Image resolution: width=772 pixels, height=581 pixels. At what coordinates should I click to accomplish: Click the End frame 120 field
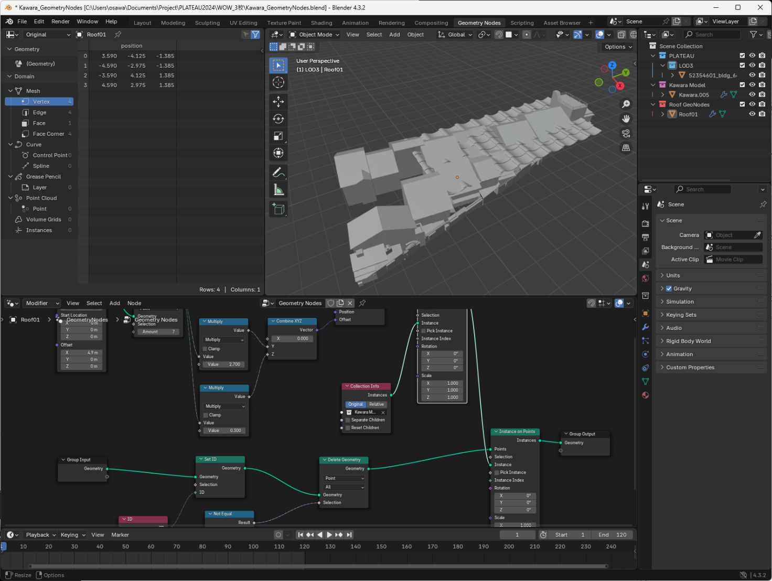(x=612, y=535)
